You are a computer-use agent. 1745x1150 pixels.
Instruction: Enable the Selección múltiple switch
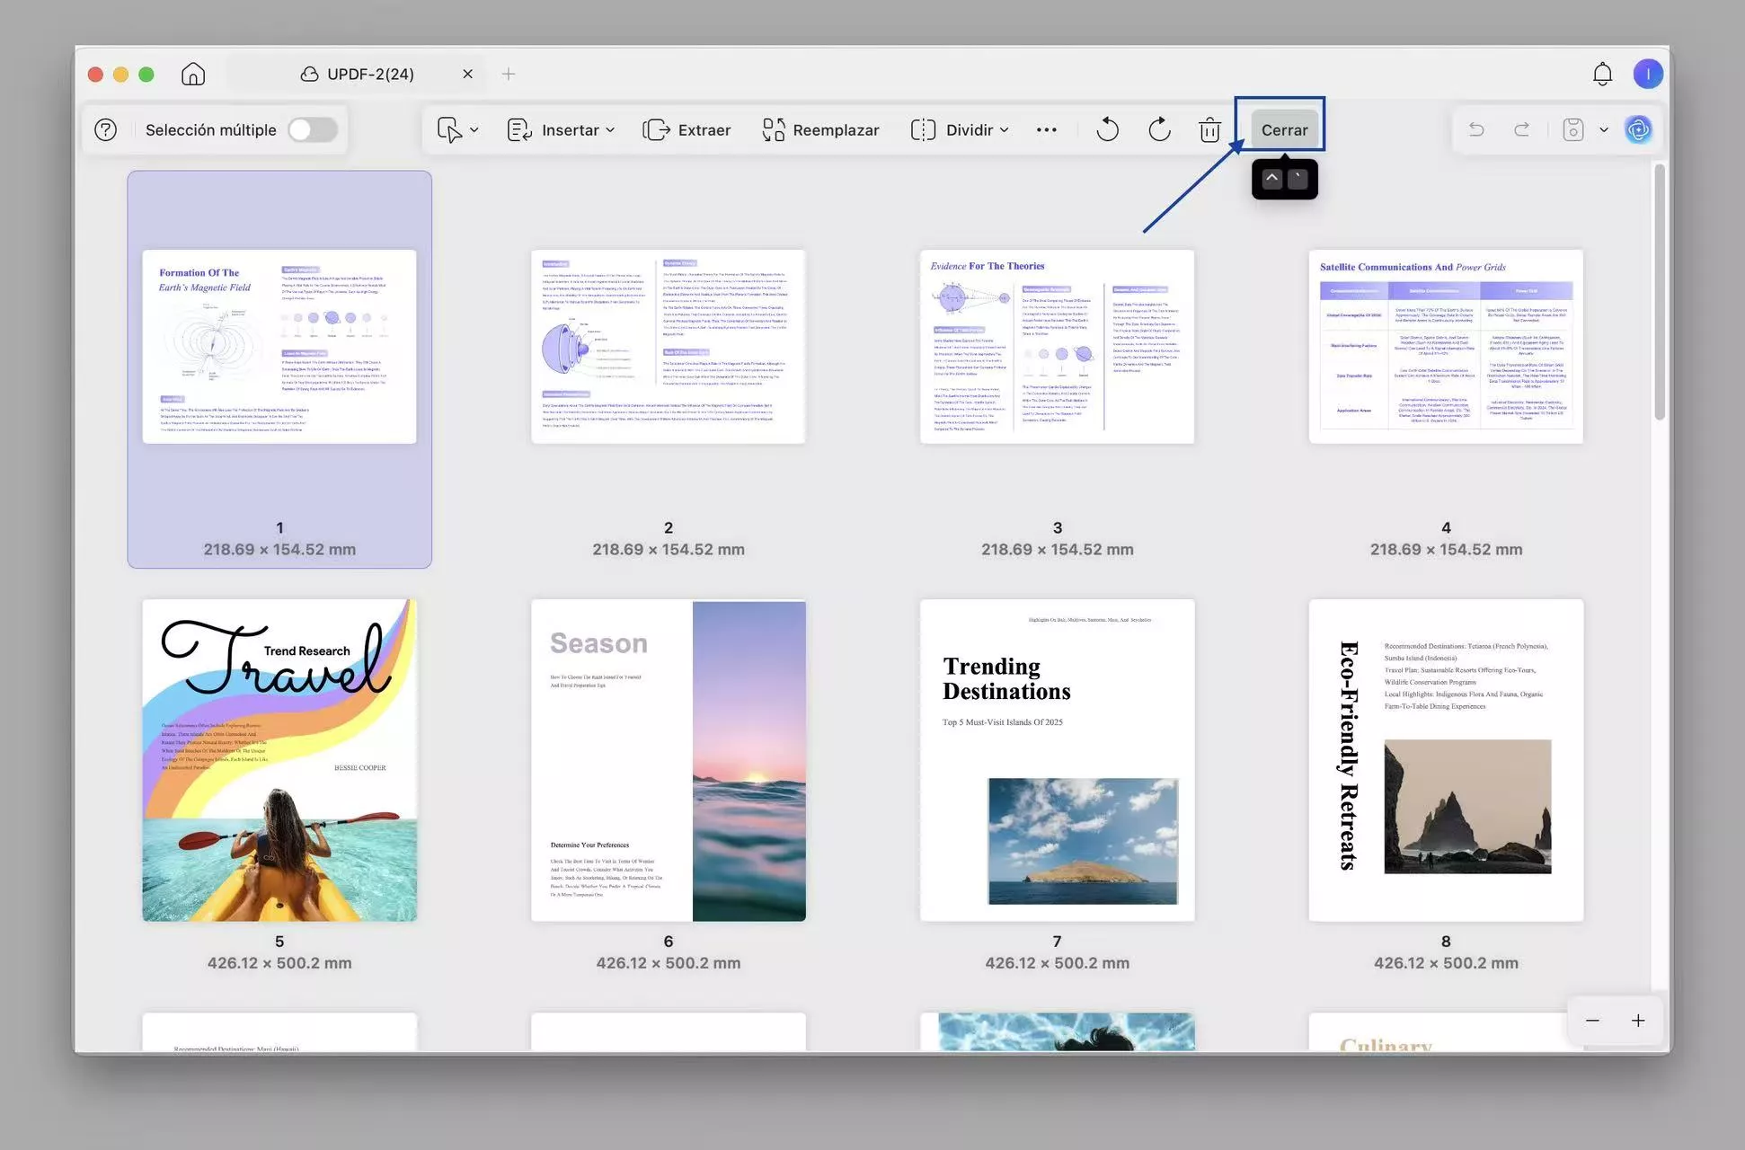[x=313, y=130]
